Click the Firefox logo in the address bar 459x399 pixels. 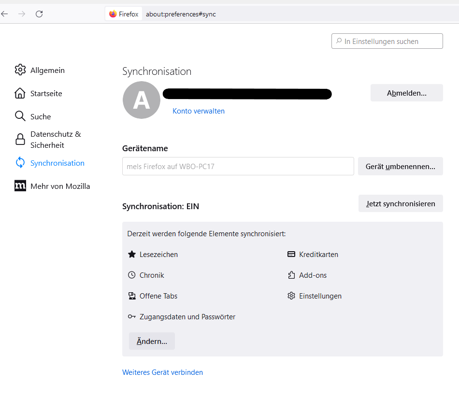(x=113, y=14)
